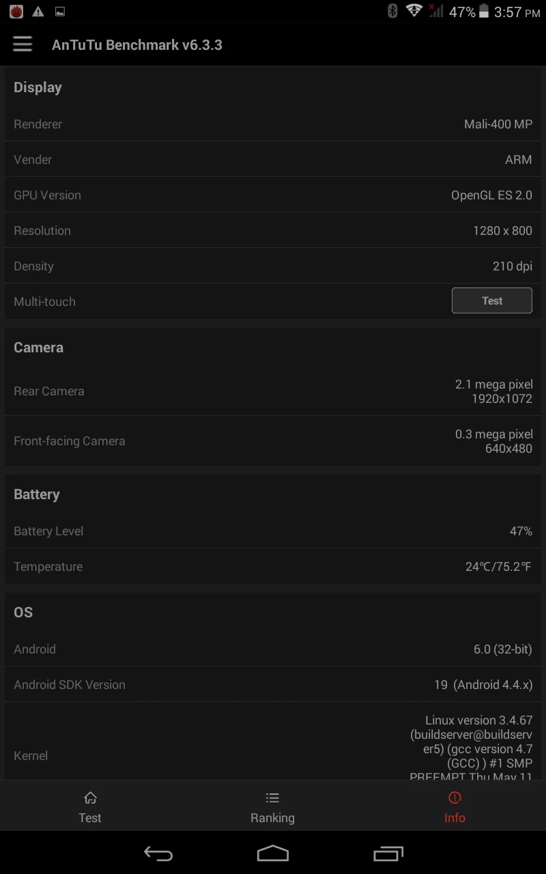The image size is (546, 874).
Task: Select the Resolution row
Action: pyautogui.click(x=273, y=231)
